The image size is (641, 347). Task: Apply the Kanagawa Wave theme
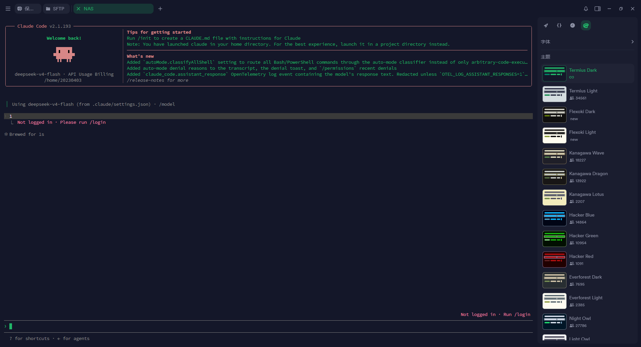point(587,156)
